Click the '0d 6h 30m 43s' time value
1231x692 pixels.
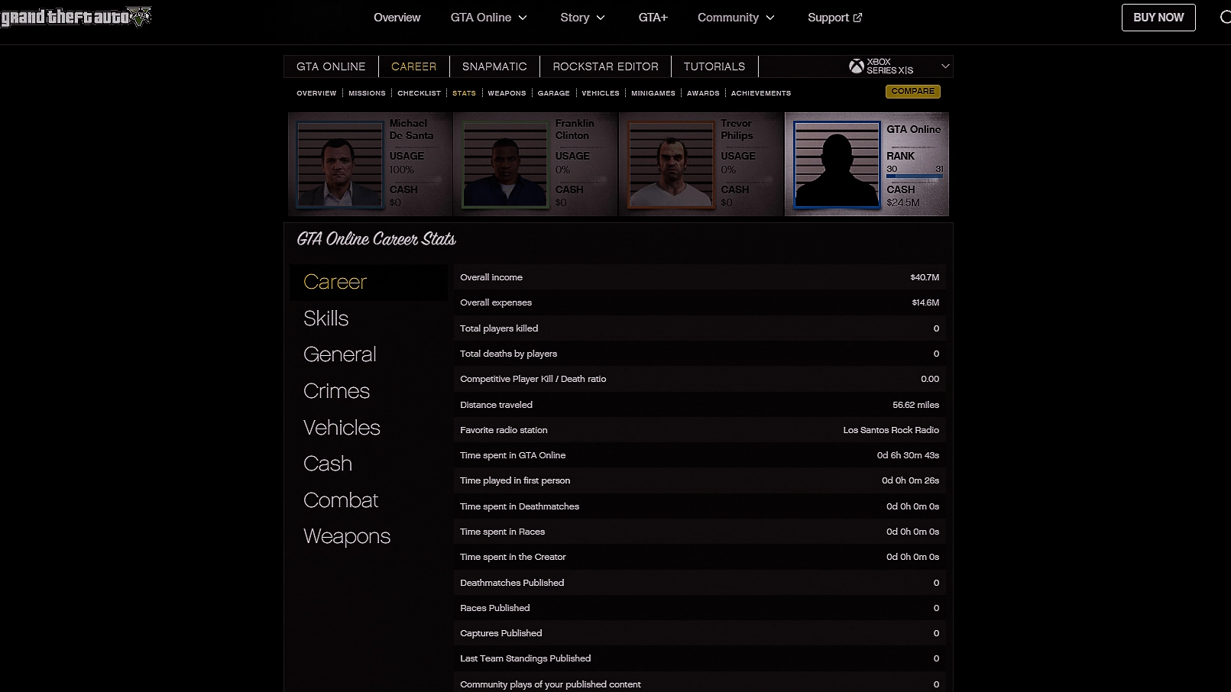908,455
